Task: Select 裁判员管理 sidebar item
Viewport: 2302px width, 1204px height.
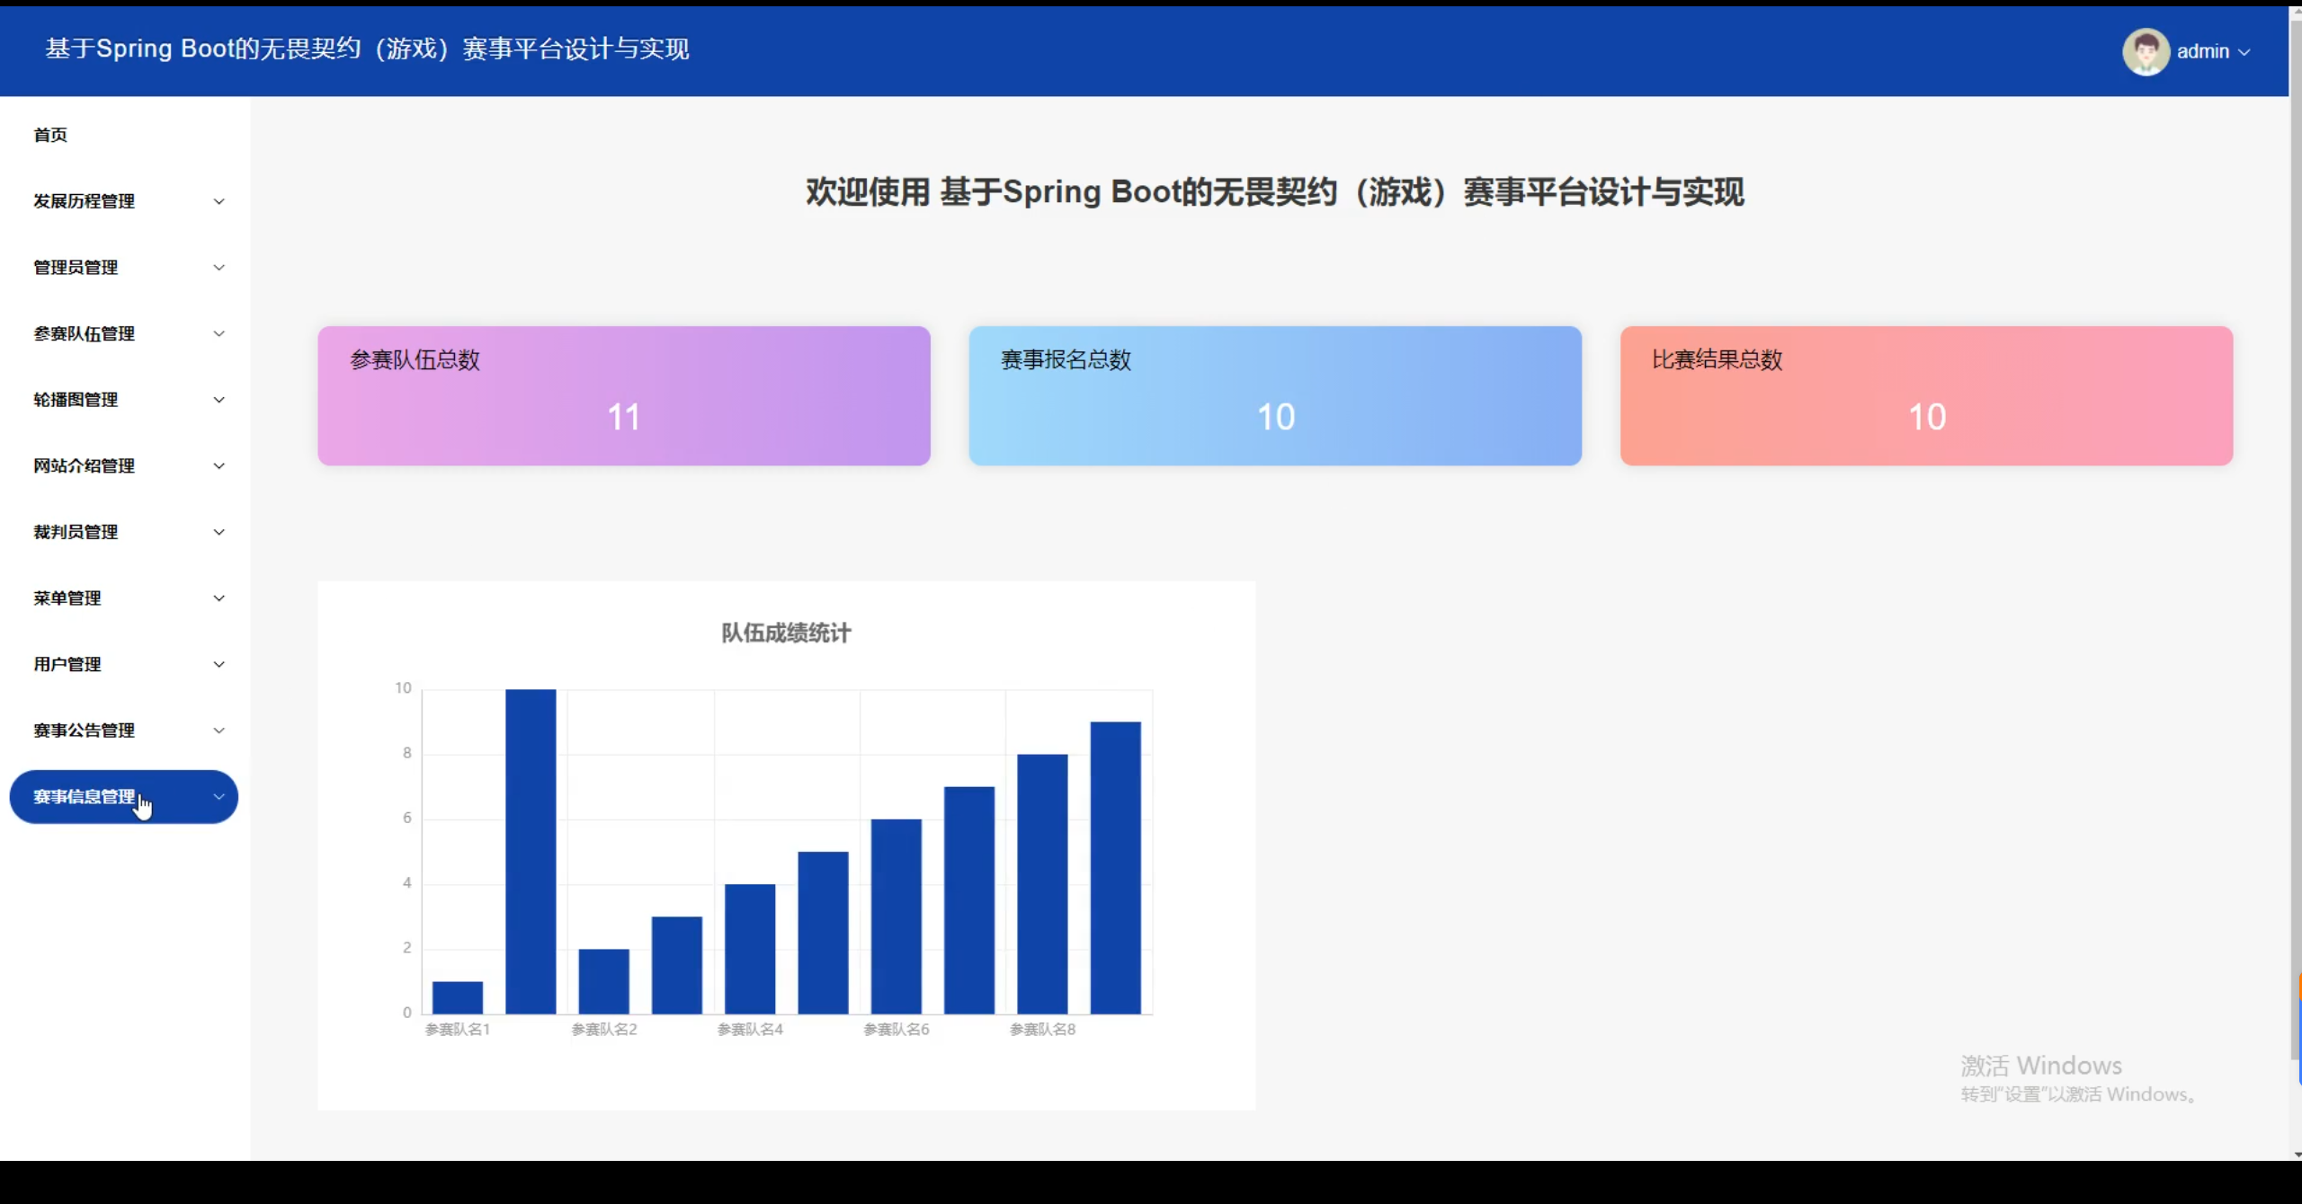Action: pos(76,532)
